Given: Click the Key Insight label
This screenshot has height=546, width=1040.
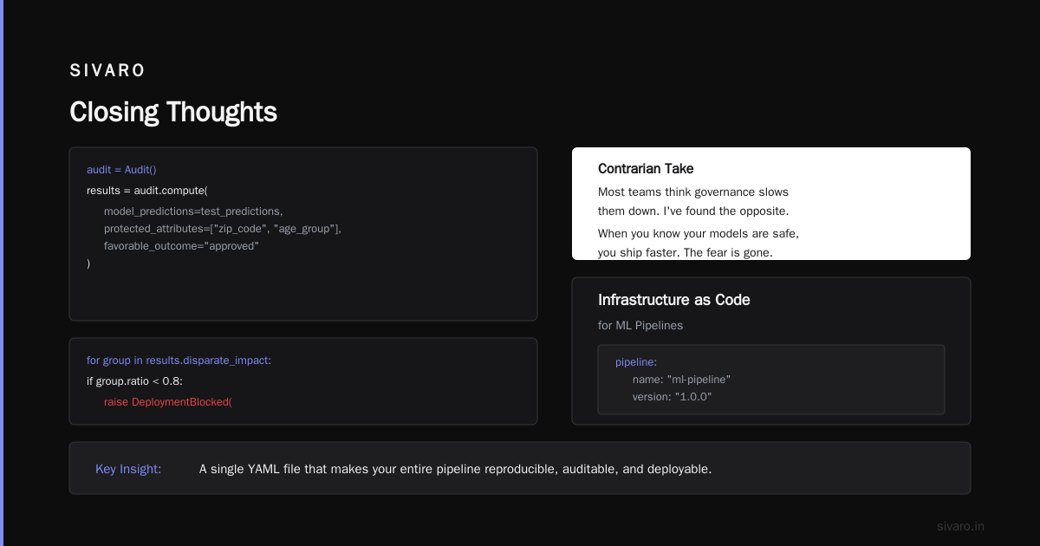Looking at the screenshot, I should tap(128, 469).
